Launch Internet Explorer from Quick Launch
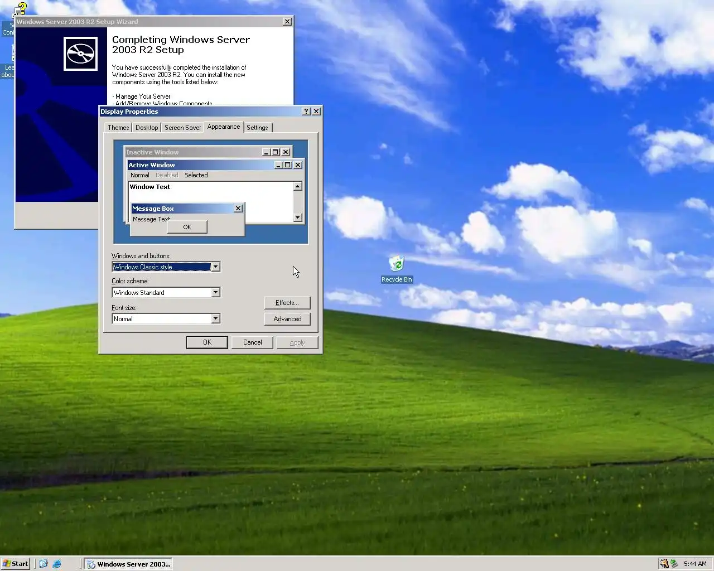This screenshot has height=571, width=714. [57, 564]
